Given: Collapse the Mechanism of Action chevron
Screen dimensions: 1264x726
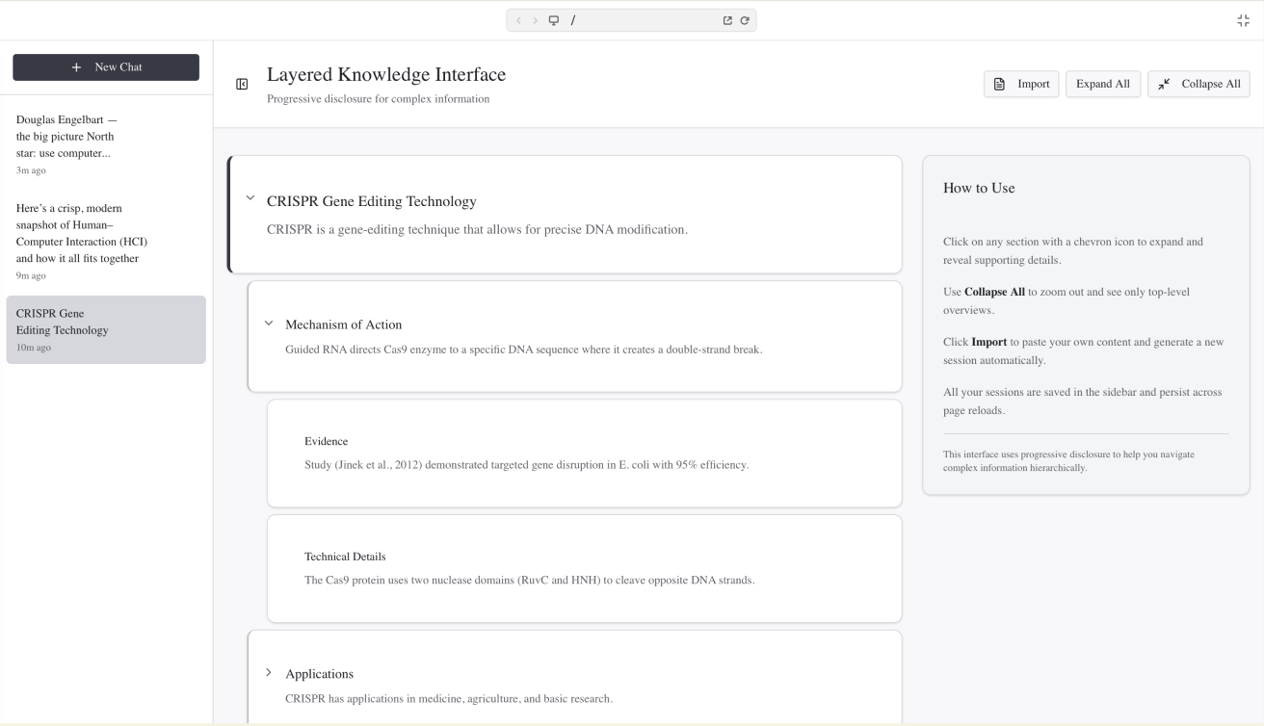Looking at the screenshot, I should (269, 324).
